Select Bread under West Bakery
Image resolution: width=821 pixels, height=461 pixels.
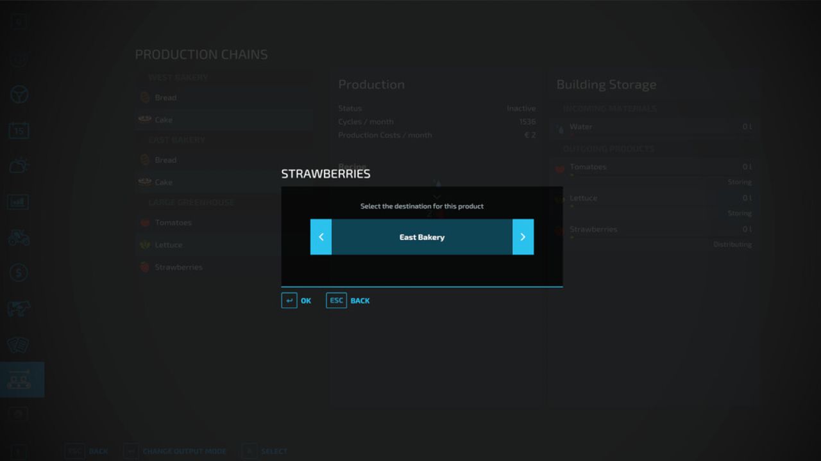click(224, 97)
